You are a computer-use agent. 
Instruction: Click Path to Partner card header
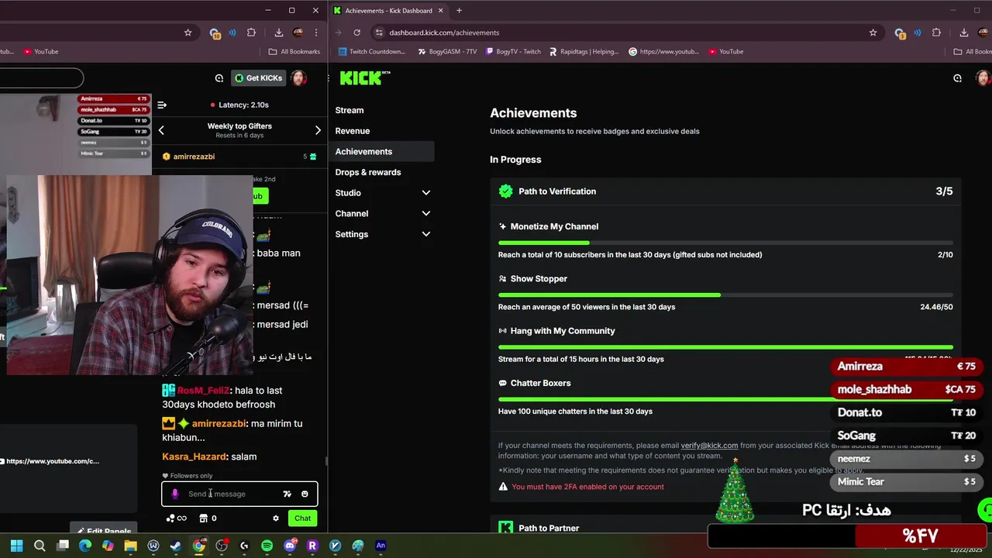click(x=725, y=528)
